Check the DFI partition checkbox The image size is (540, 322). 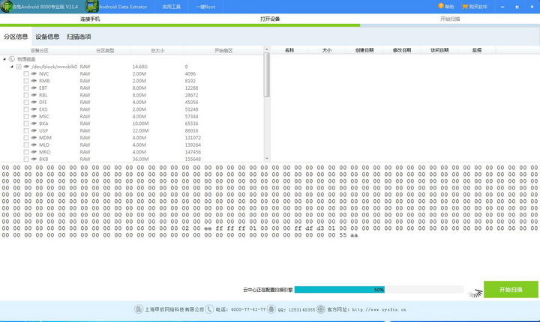tap(26, 102)
